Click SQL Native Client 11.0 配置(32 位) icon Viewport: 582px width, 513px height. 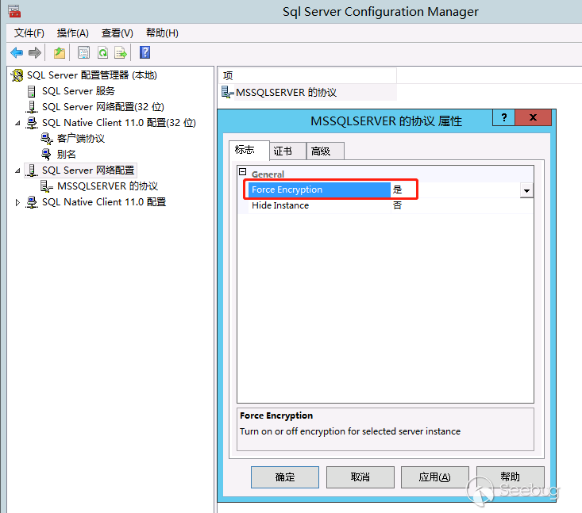(x=32, y=123)
